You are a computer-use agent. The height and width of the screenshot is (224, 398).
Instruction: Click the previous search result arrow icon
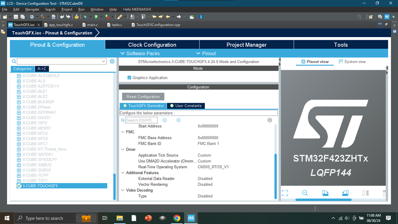coord(165,120)
